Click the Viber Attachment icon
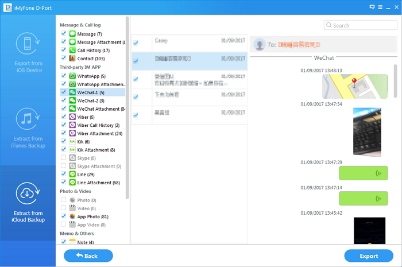This screenshot has height=267, width=402. tap(72, 133)
